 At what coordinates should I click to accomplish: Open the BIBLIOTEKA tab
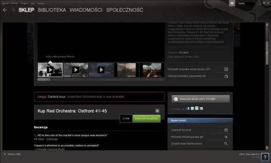52,10
